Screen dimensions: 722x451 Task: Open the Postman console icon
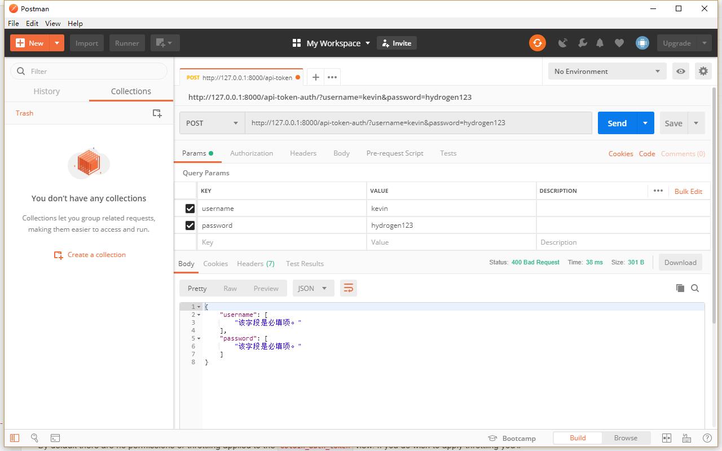tap(55, 438)
